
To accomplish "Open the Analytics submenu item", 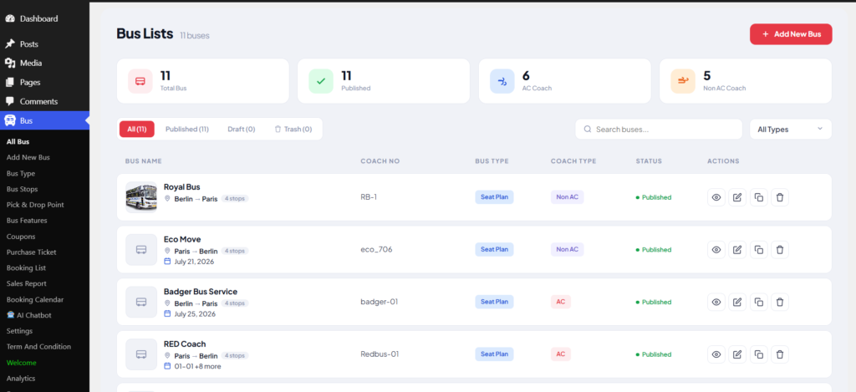I will [21, 379].
